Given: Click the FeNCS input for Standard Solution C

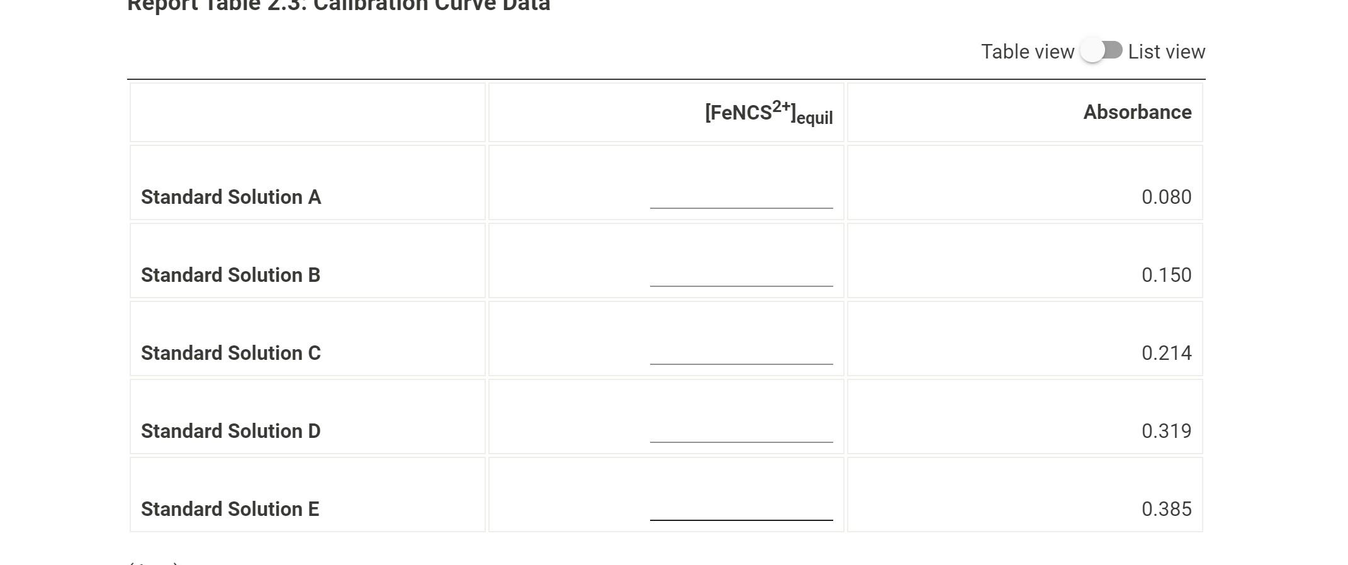Looking at the screenshot, I should click(x=741, y=351).
